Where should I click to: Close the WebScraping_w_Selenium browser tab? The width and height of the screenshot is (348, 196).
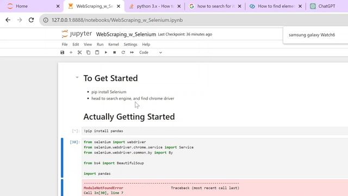click(x=119, y=6)
